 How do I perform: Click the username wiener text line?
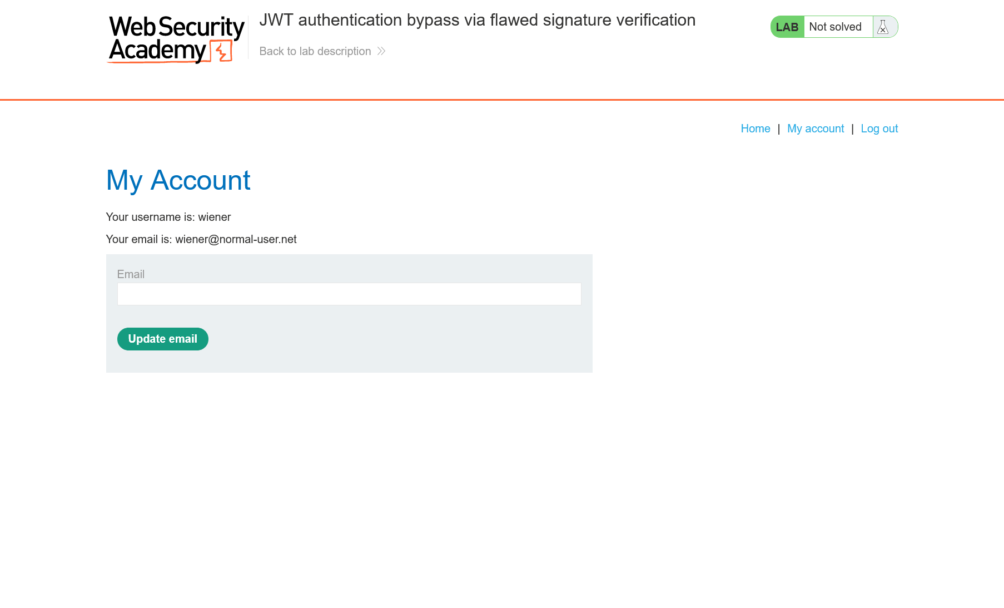168,217
